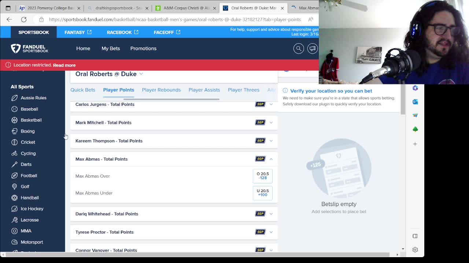
Task: Click the Cricket sport icon
Action: point(14,142)
